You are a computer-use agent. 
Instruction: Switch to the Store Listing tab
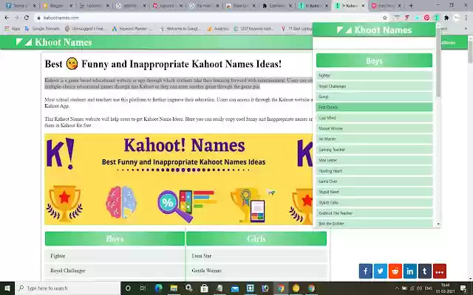click(x=240, y=5)
